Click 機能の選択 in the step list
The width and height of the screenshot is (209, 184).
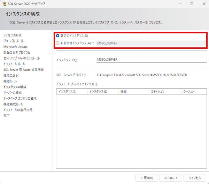[11, 75]
